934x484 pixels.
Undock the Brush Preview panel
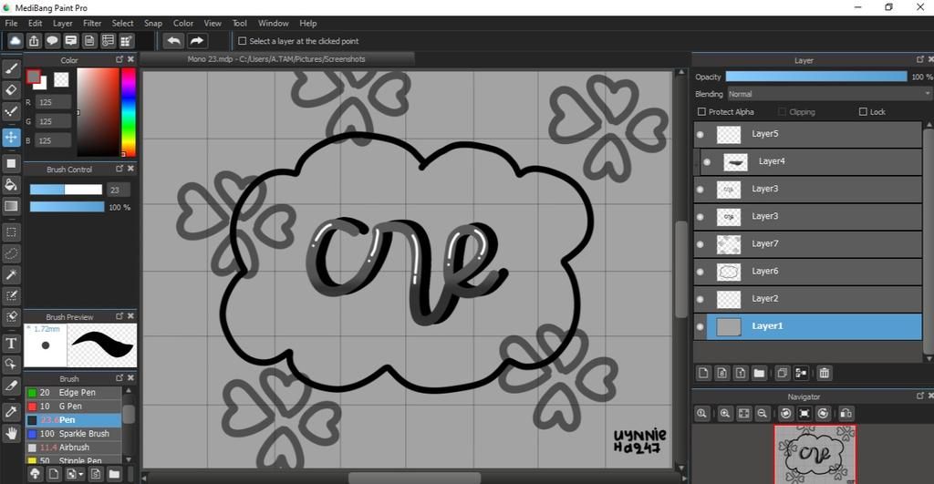(x=119, y=316)
